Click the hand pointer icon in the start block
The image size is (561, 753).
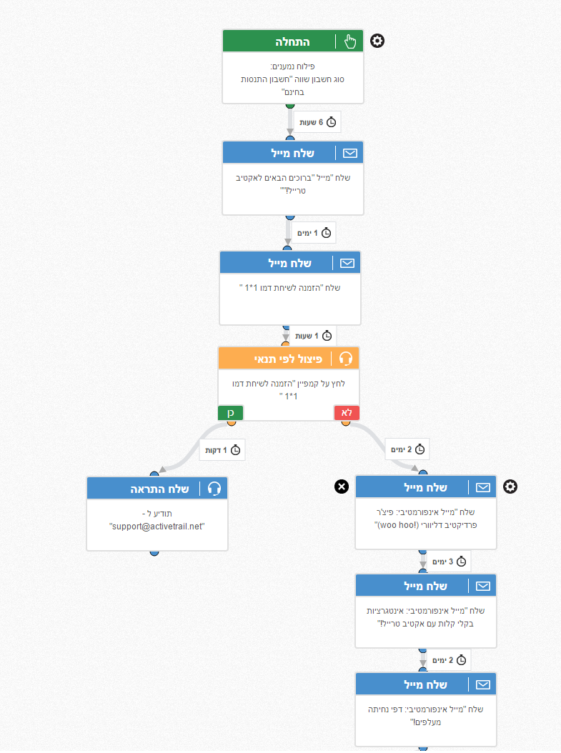(350, 41)
